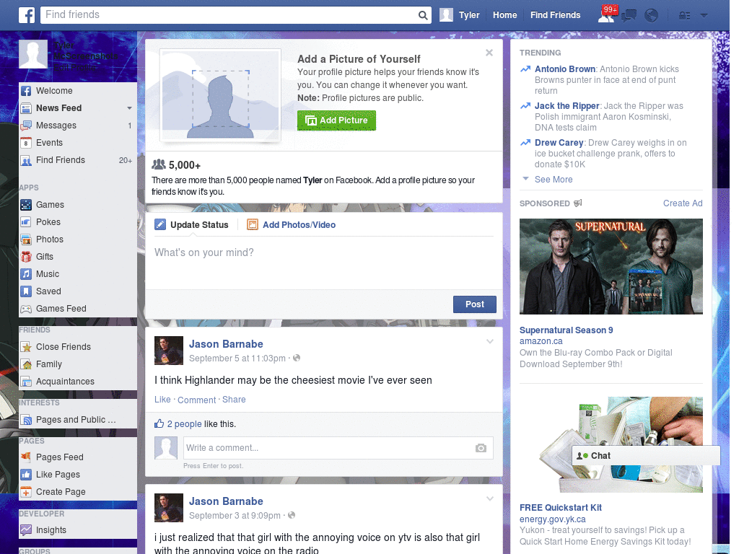This screenshot has width=739, height=554.
Task: Open Music app icon
Action: point(26,274)
